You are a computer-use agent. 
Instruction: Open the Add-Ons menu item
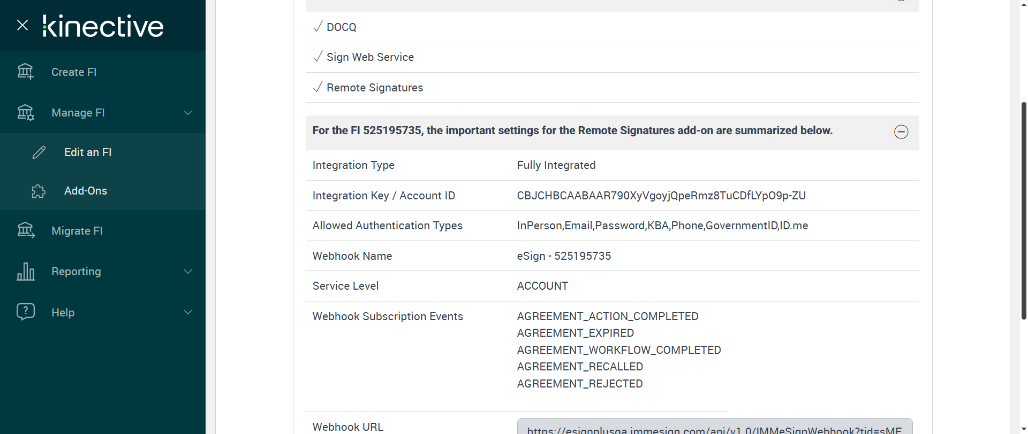(x=86, y=191)
